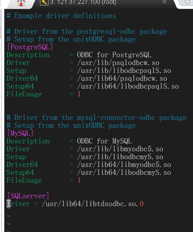Open the Home tab house icon
This screenshot has width=193, height=232.
pos(21,3)
